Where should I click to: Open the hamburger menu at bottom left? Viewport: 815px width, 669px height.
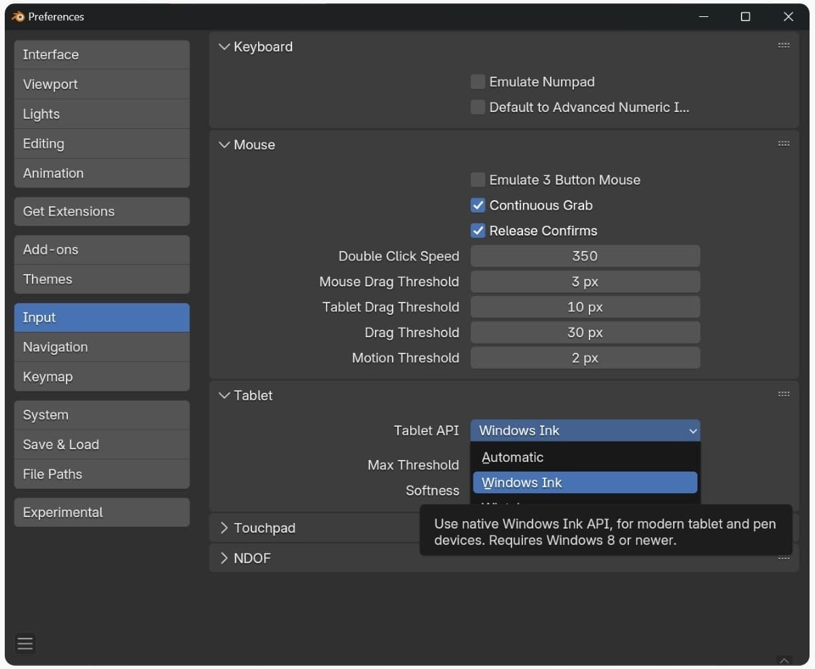(25, 643)
